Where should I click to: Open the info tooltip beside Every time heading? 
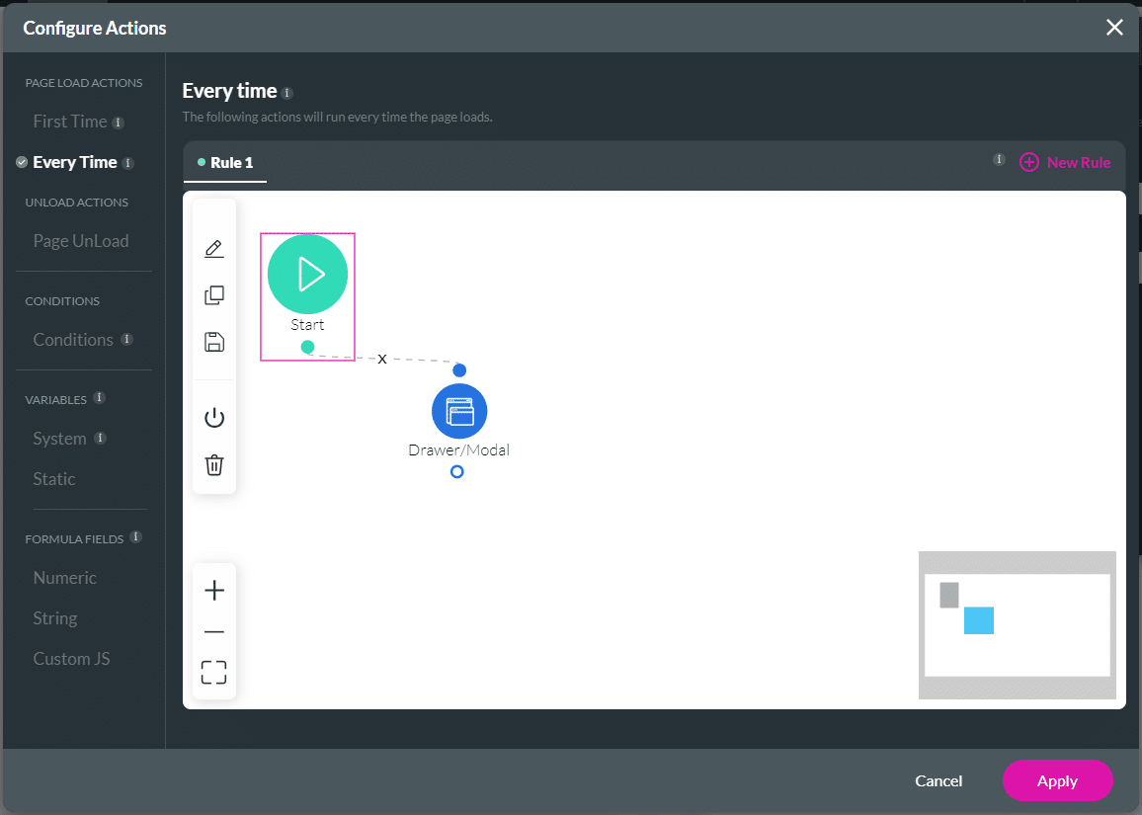click(x=286, y=91)
